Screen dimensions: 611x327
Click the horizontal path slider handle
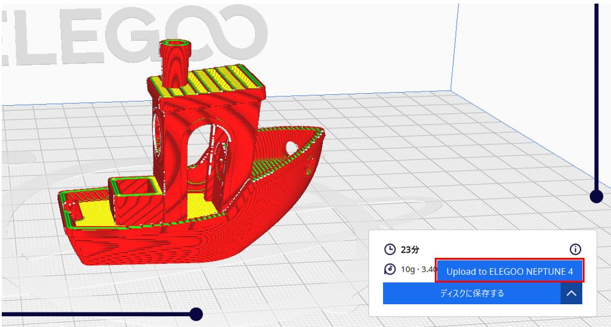coord(196,314)
